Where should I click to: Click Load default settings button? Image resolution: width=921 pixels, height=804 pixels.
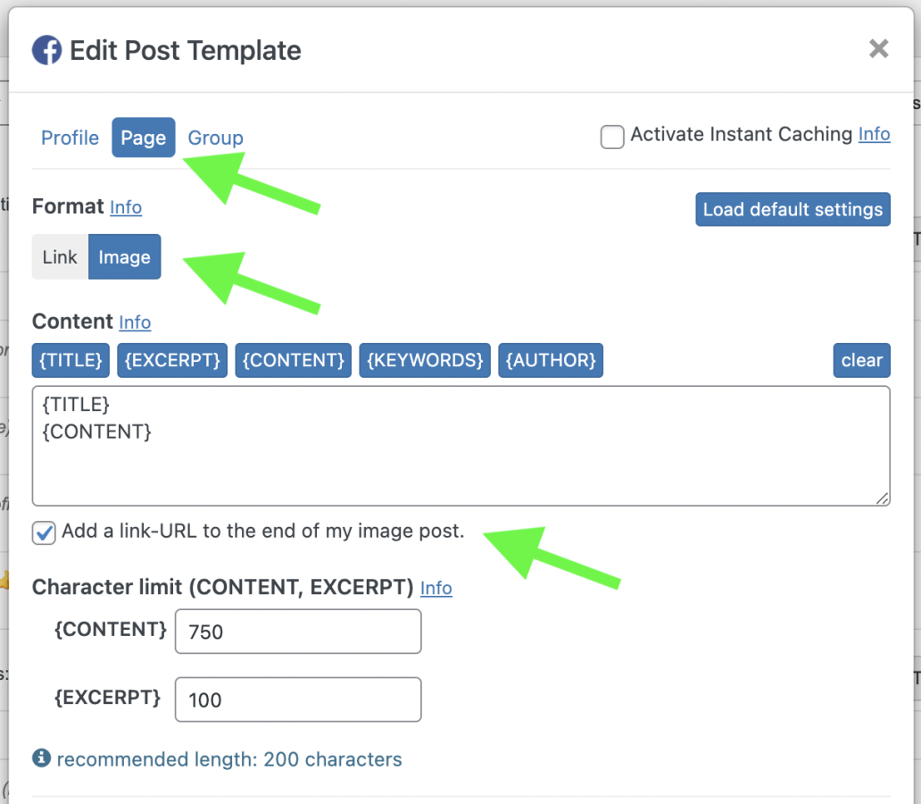click(793, 209)
